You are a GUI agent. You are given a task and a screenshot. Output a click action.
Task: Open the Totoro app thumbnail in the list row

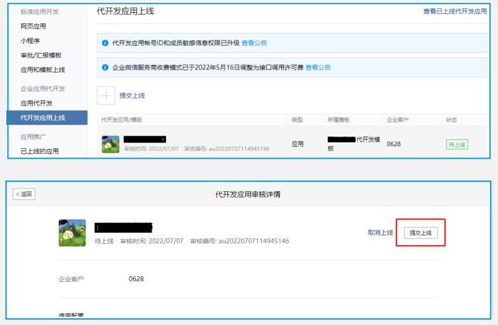(x=110, y=144)
